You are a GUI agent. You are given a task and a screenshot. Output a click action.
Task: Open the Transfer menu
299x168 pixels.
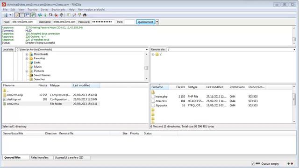[x=33, y=9]
